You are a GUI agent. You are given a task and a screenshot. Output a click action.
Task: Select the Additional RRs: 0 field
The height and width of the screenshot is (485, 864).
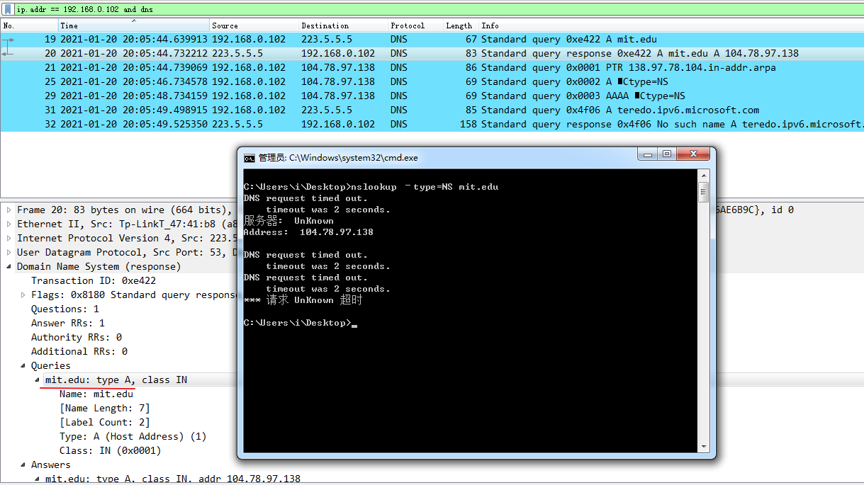(79, 351)
